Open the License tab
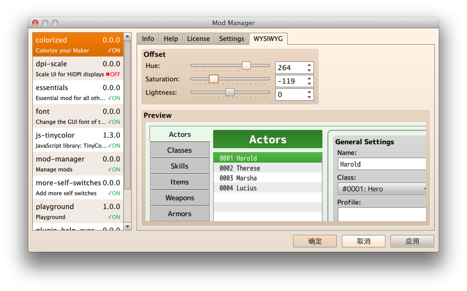This screenshot has width=467, height=291. coord(198,39)
